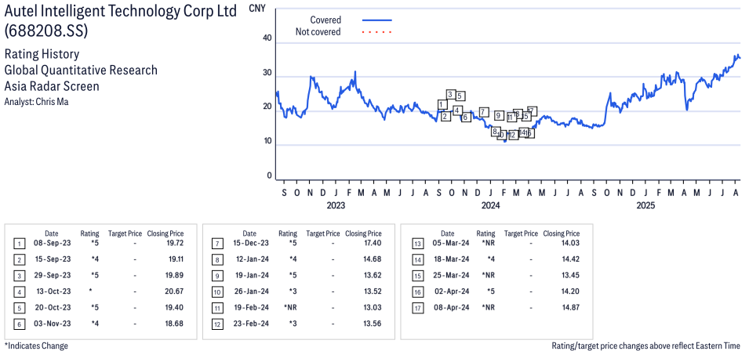Click the blue Covered line sample in legend
Screen dimensions: 749x351
tap(377, 20)
